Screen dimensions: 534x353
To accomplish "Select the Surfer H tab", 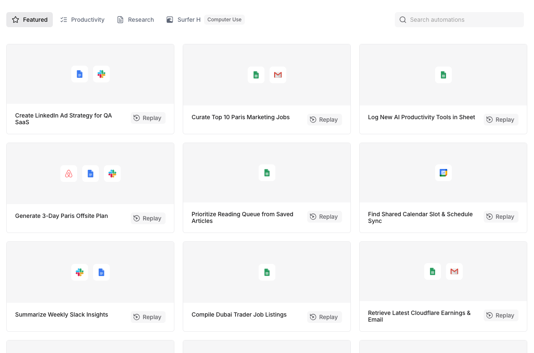I will [184, 20].
